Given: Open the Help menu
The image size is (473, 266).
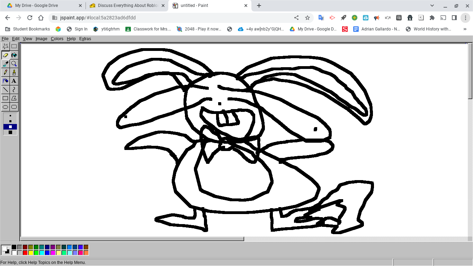Looking at the screenshot, I should click(x=71, y=39).
